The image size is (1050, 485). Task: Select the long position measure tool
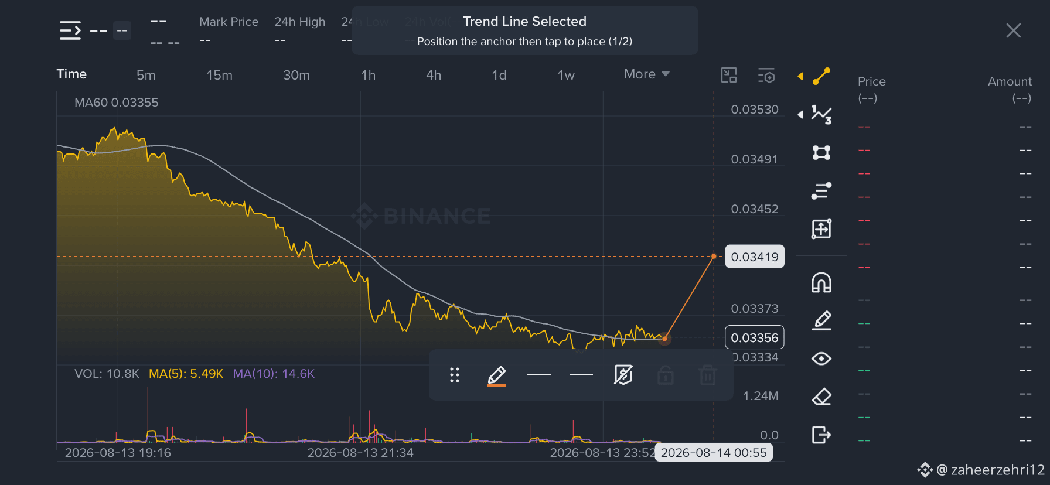coord(821,229)
